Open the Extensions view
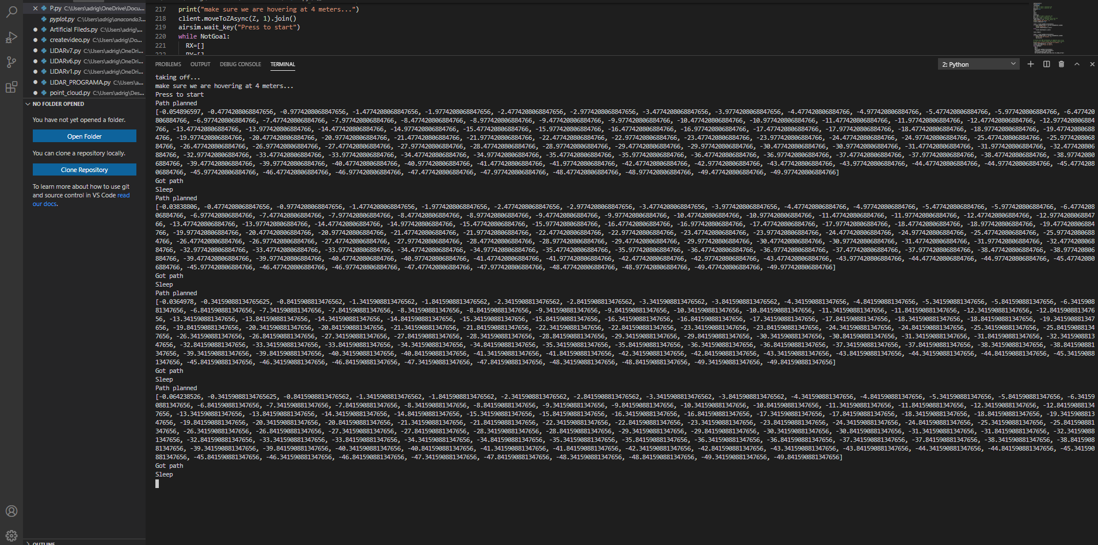1098x545 pixels. [x=12, y=86]
